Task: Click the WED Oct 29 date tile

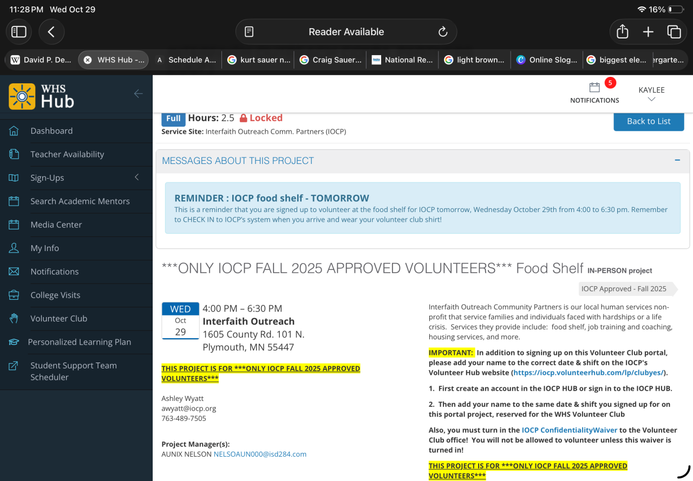Action: 180,320
